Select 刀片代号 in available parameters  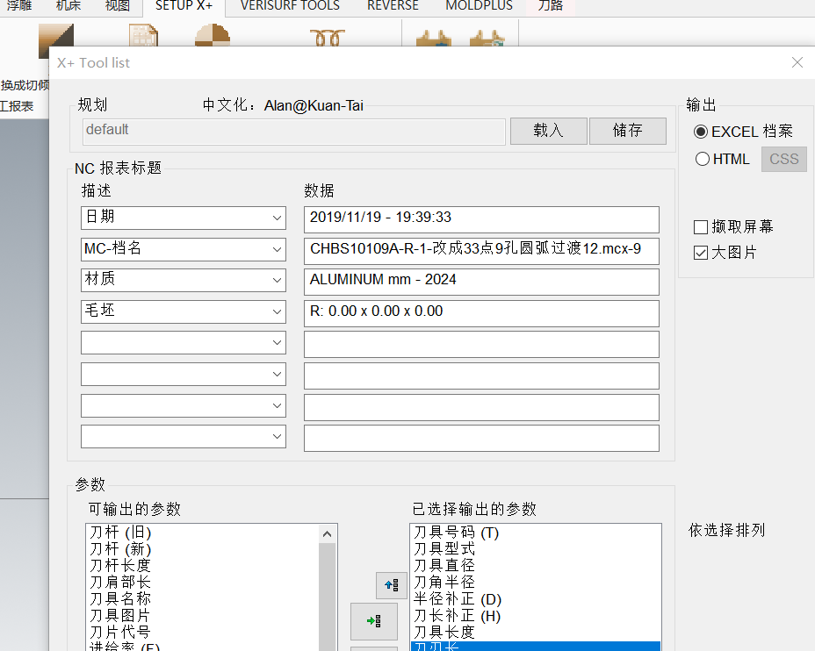coord(120,633)
